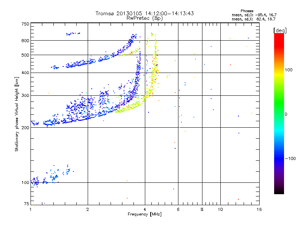
Task: Click the rainbow phase colorbar
Action: coord(279,113)
